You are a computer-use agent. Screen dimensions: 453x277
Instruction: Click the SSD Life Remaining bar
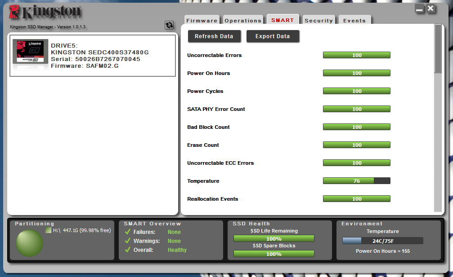point(274,239)
